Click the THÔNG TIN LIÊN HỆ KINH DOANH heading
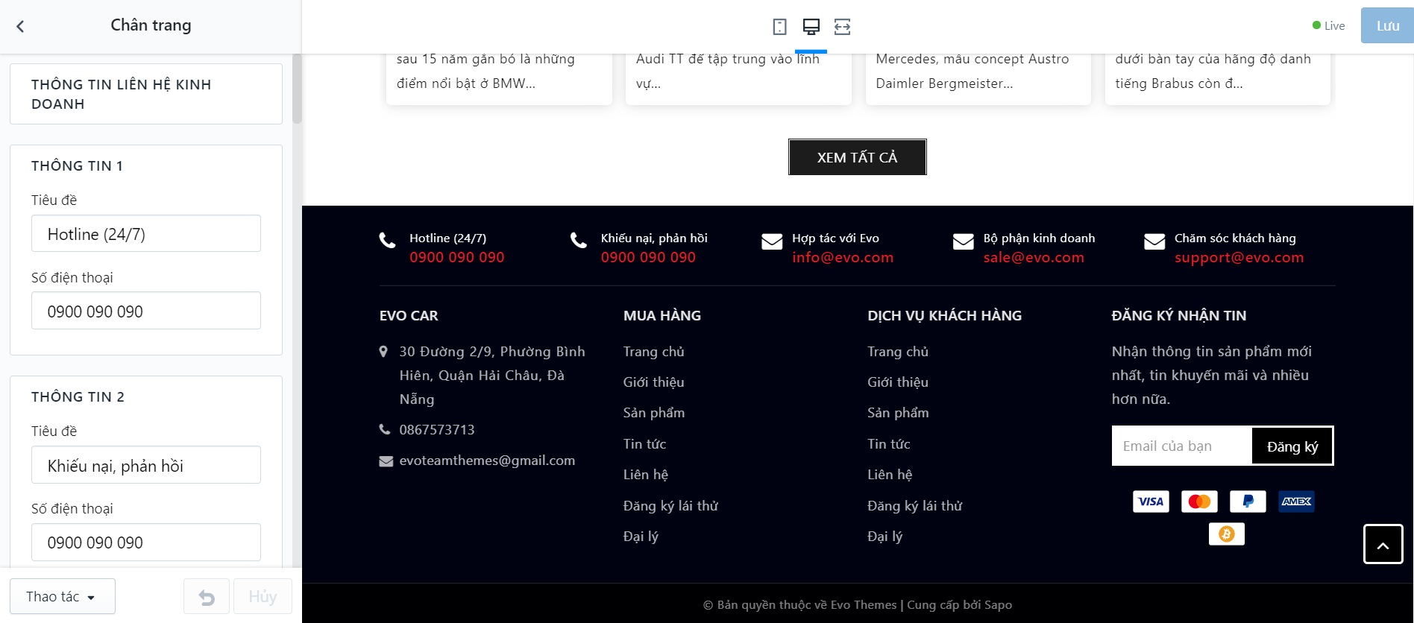Screen dimensions: 1414x623 pyautogui.click(x=122, y=94)
